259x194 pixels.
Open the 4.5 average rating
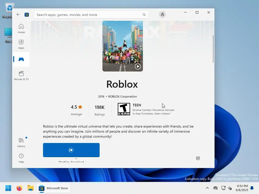76,110
